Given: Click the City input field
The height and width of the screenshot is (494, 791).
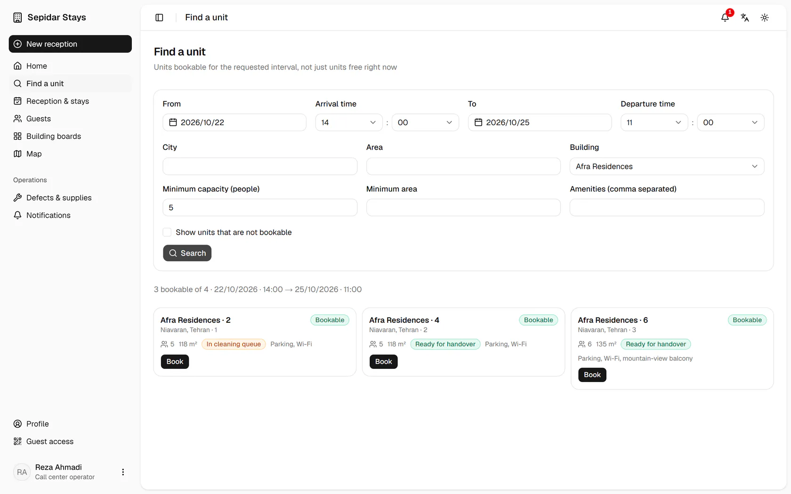Looking at the screenshot, I should click(x=260, y=167).
